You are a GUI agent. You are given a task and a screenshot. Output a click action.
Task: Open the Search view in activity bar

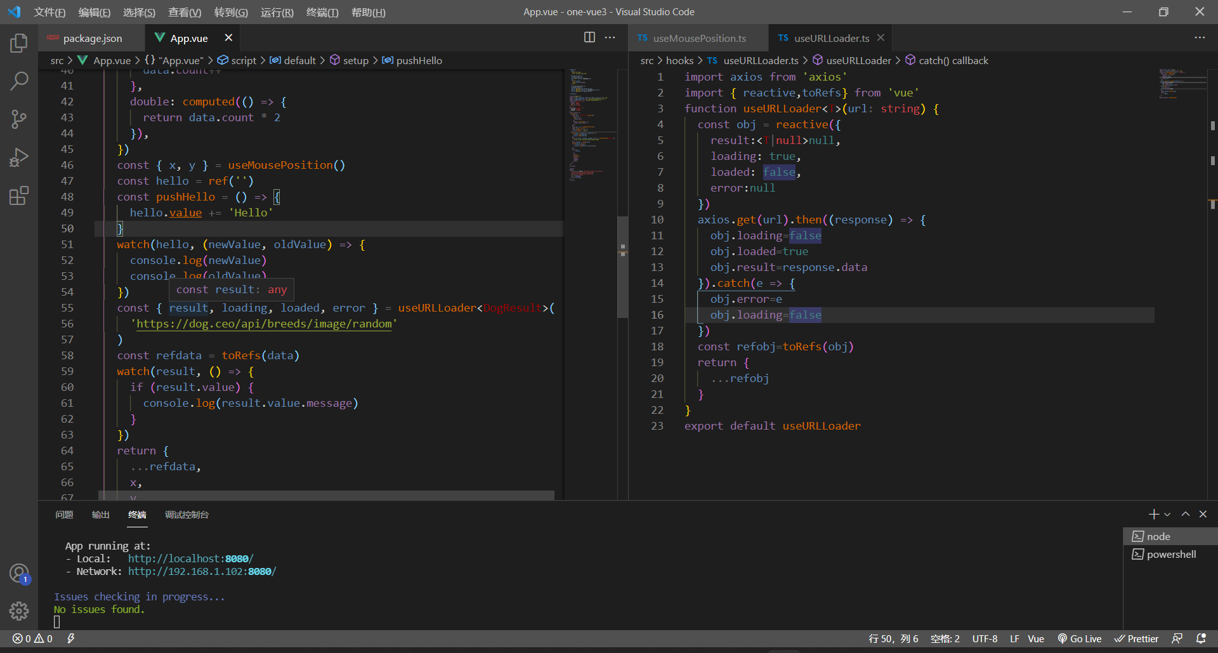point(19,81)
